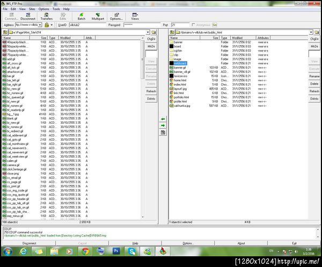Click local pane ChgDir button
322x267 pixels.
(x=151, y=39)
